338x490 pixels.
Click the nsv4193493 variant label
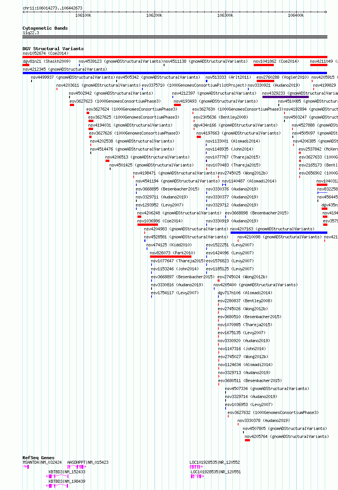216,101
